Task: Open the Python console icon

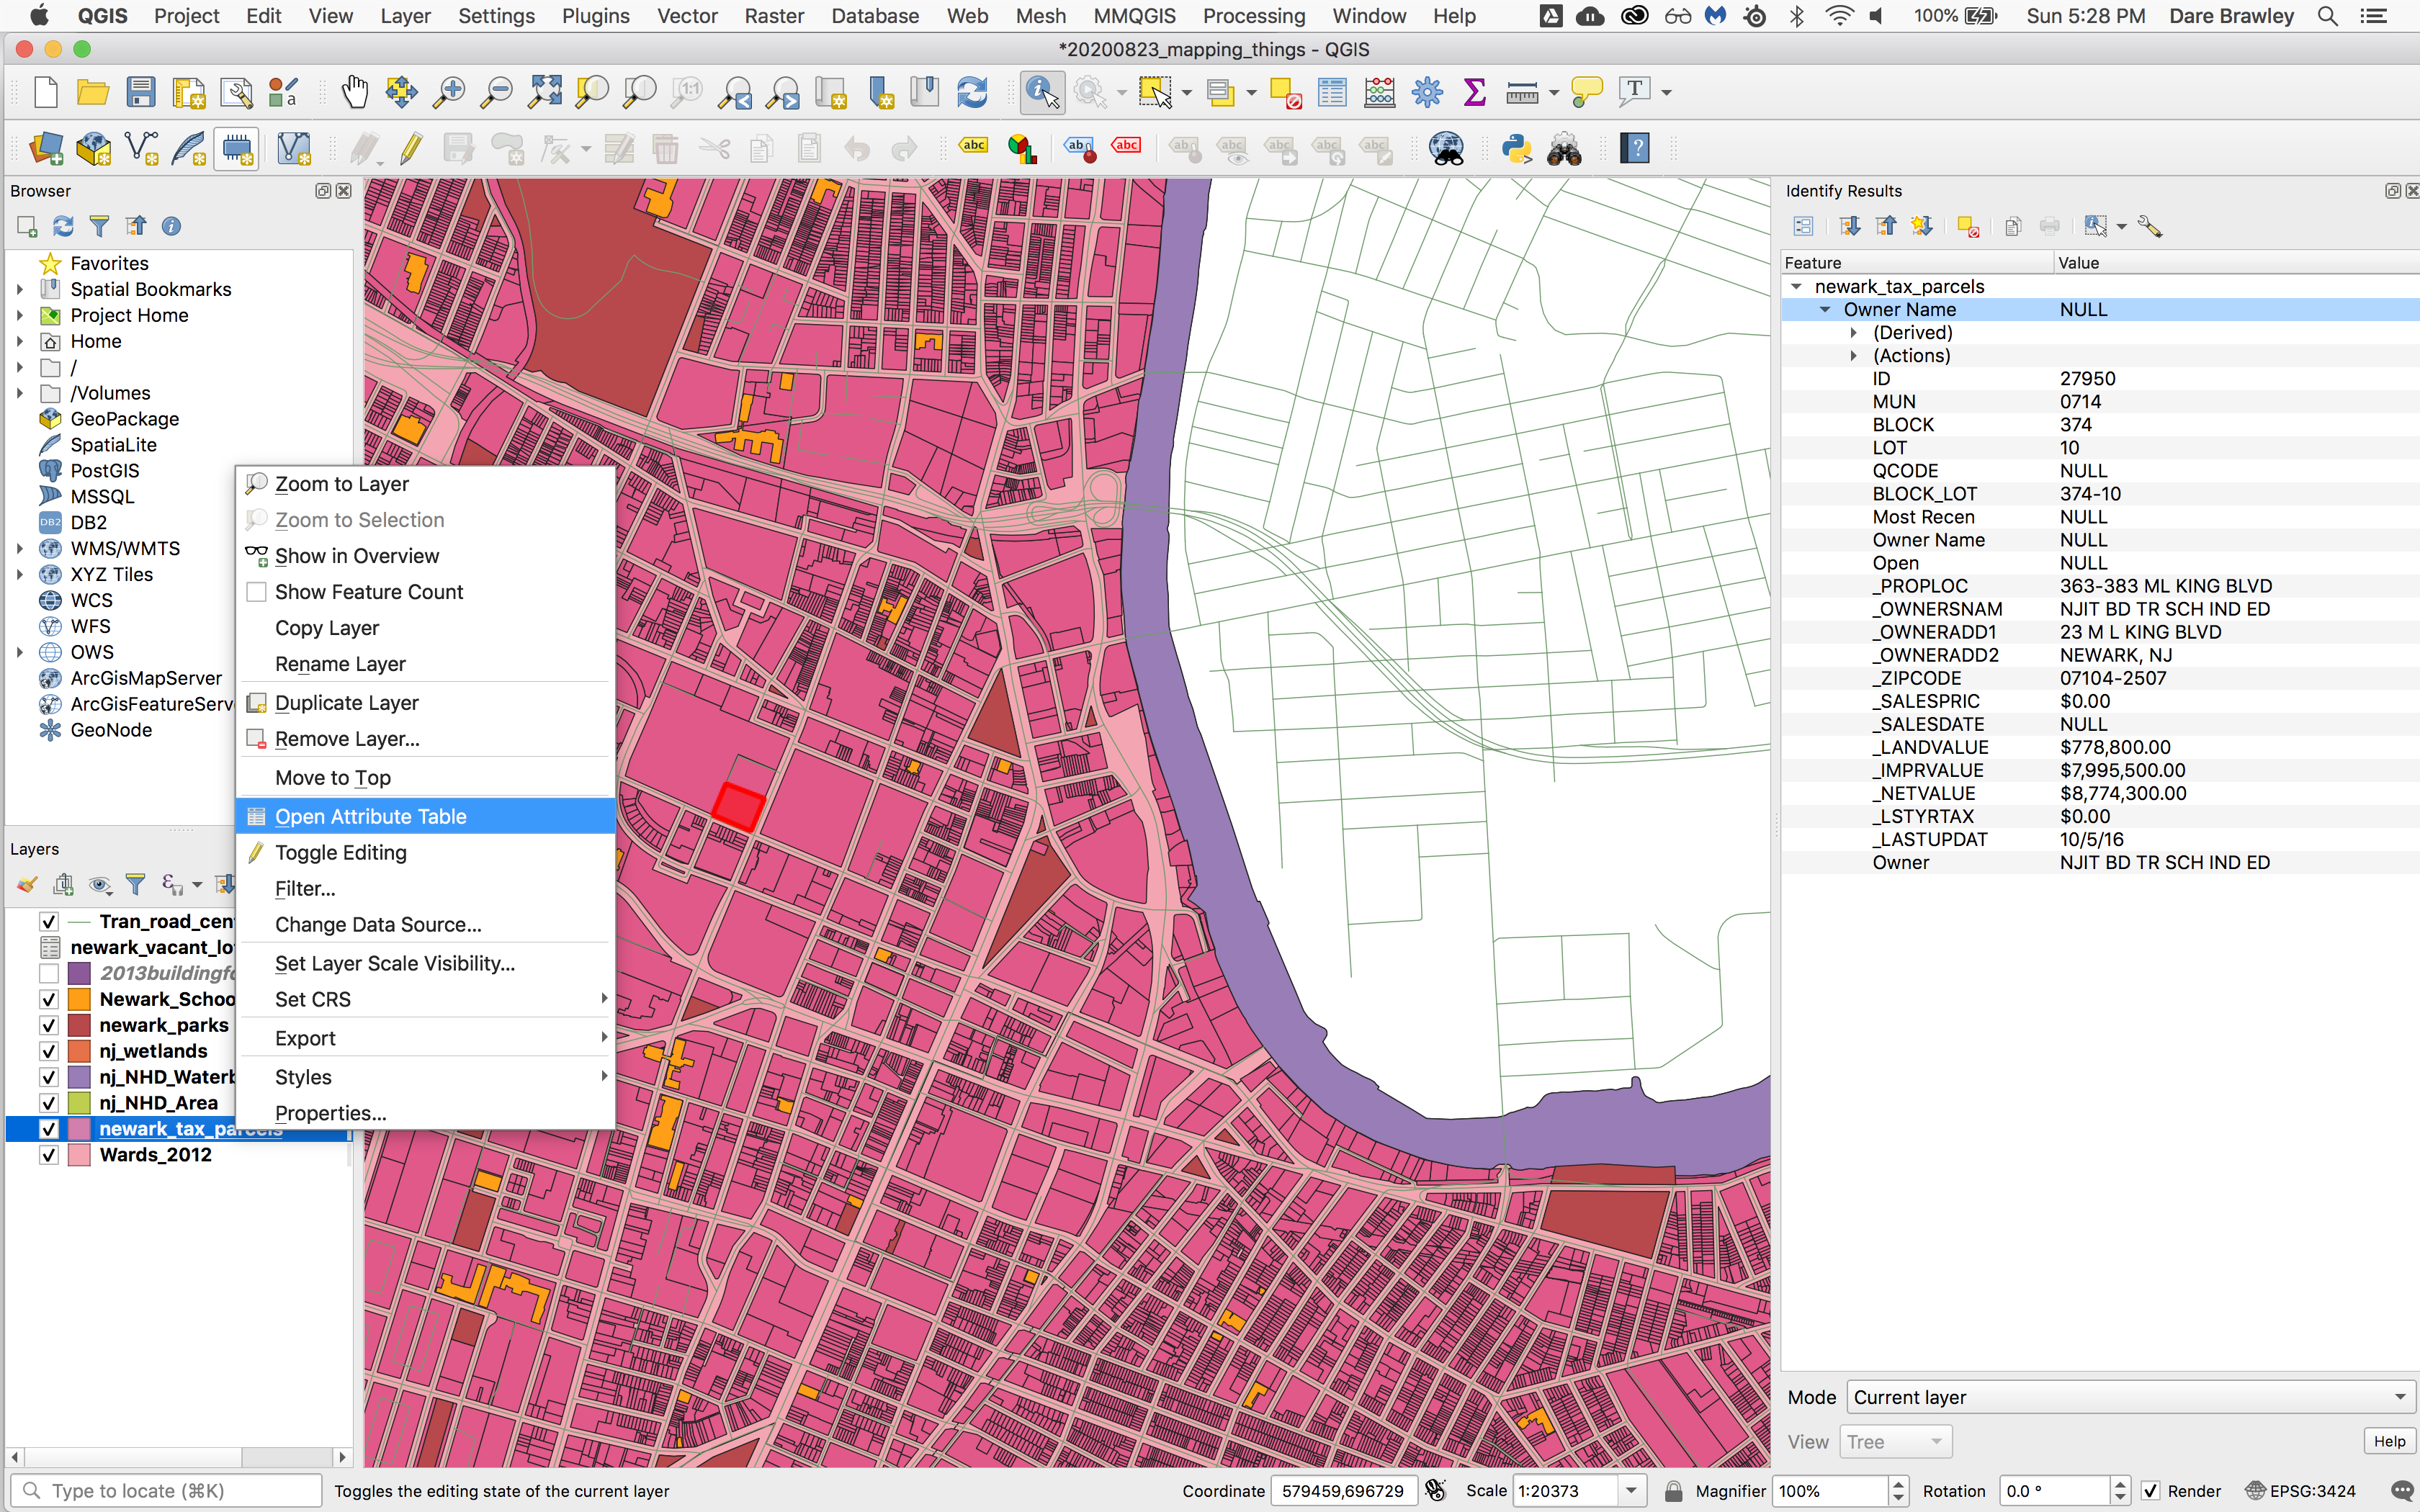Action: tap(1516, 149)
